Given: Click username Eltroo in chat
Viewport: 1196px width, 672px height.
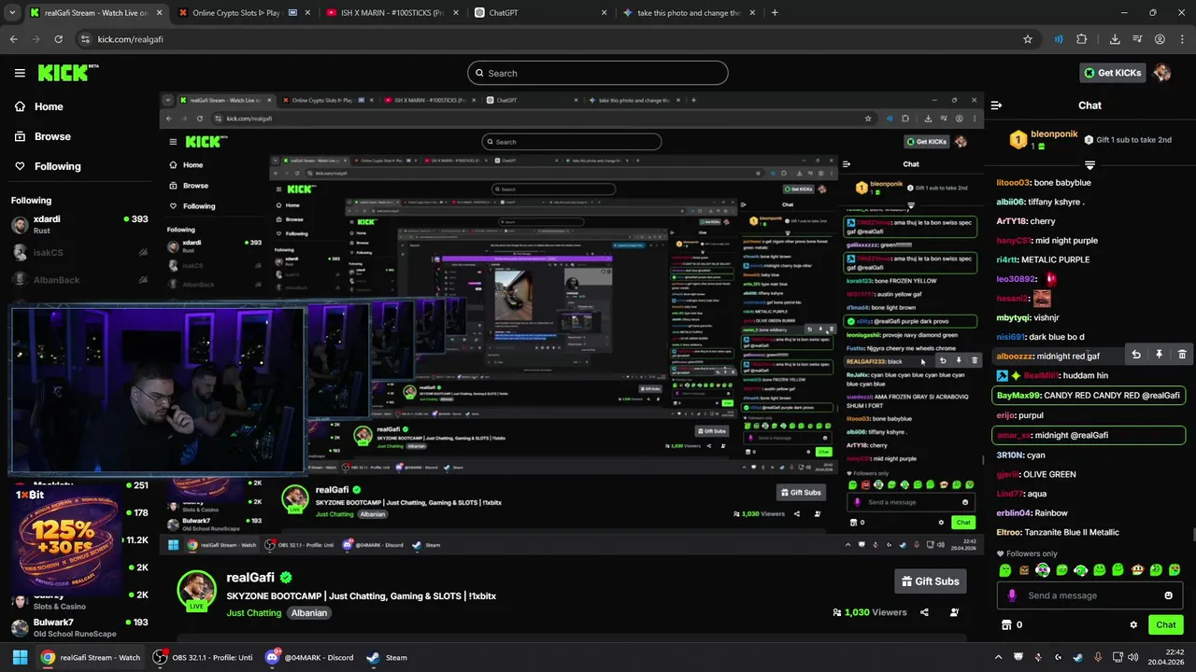Looking at the screenshot, I should [x=1009, y=532].
